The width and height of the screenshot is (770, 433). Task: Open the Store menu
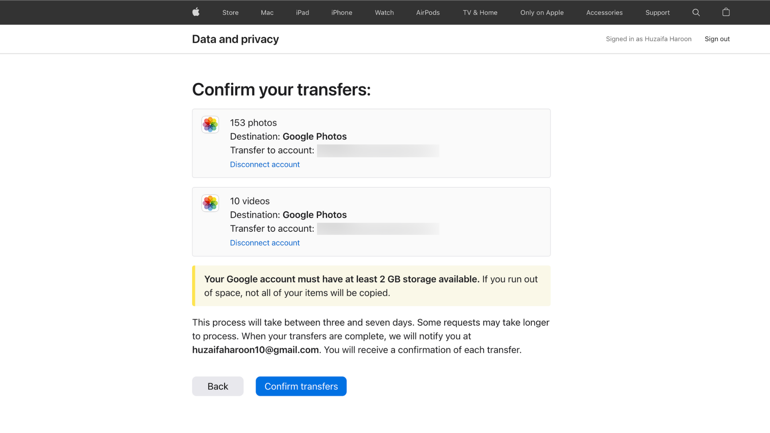pyautogui.click(x=230, y=12)
